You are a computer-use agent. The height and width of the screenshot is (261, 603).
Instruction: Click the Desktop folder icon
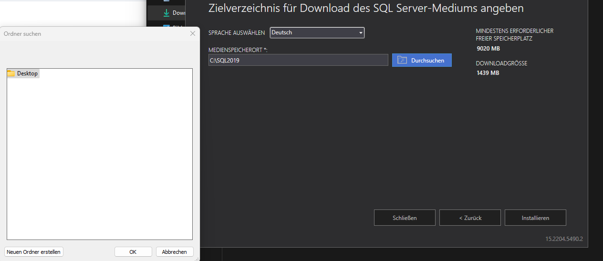[x=11, y=73]
